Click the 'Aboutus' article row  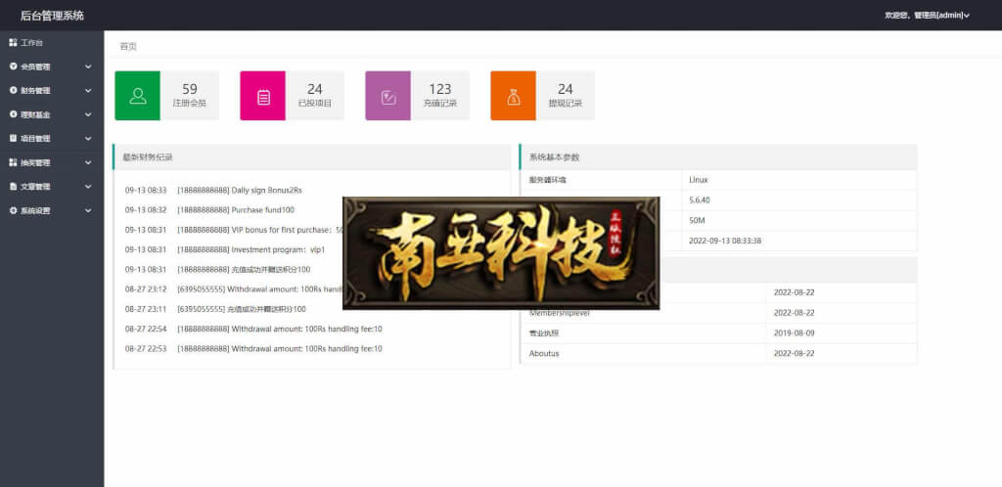coord(718,354)
